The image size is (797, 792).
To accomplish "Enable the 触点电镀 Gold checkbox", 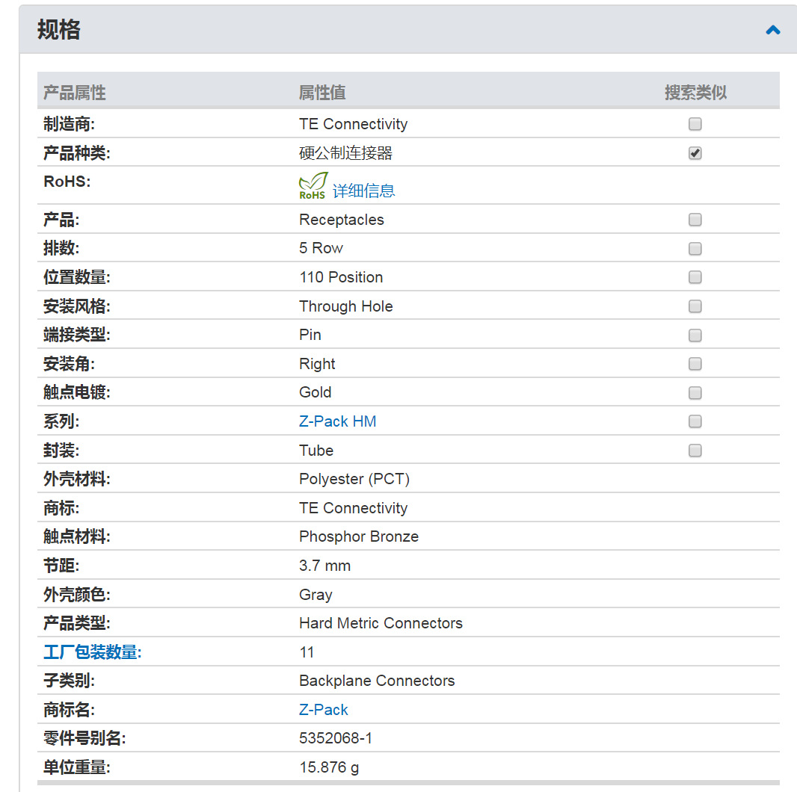I will (x=695, y=393).
